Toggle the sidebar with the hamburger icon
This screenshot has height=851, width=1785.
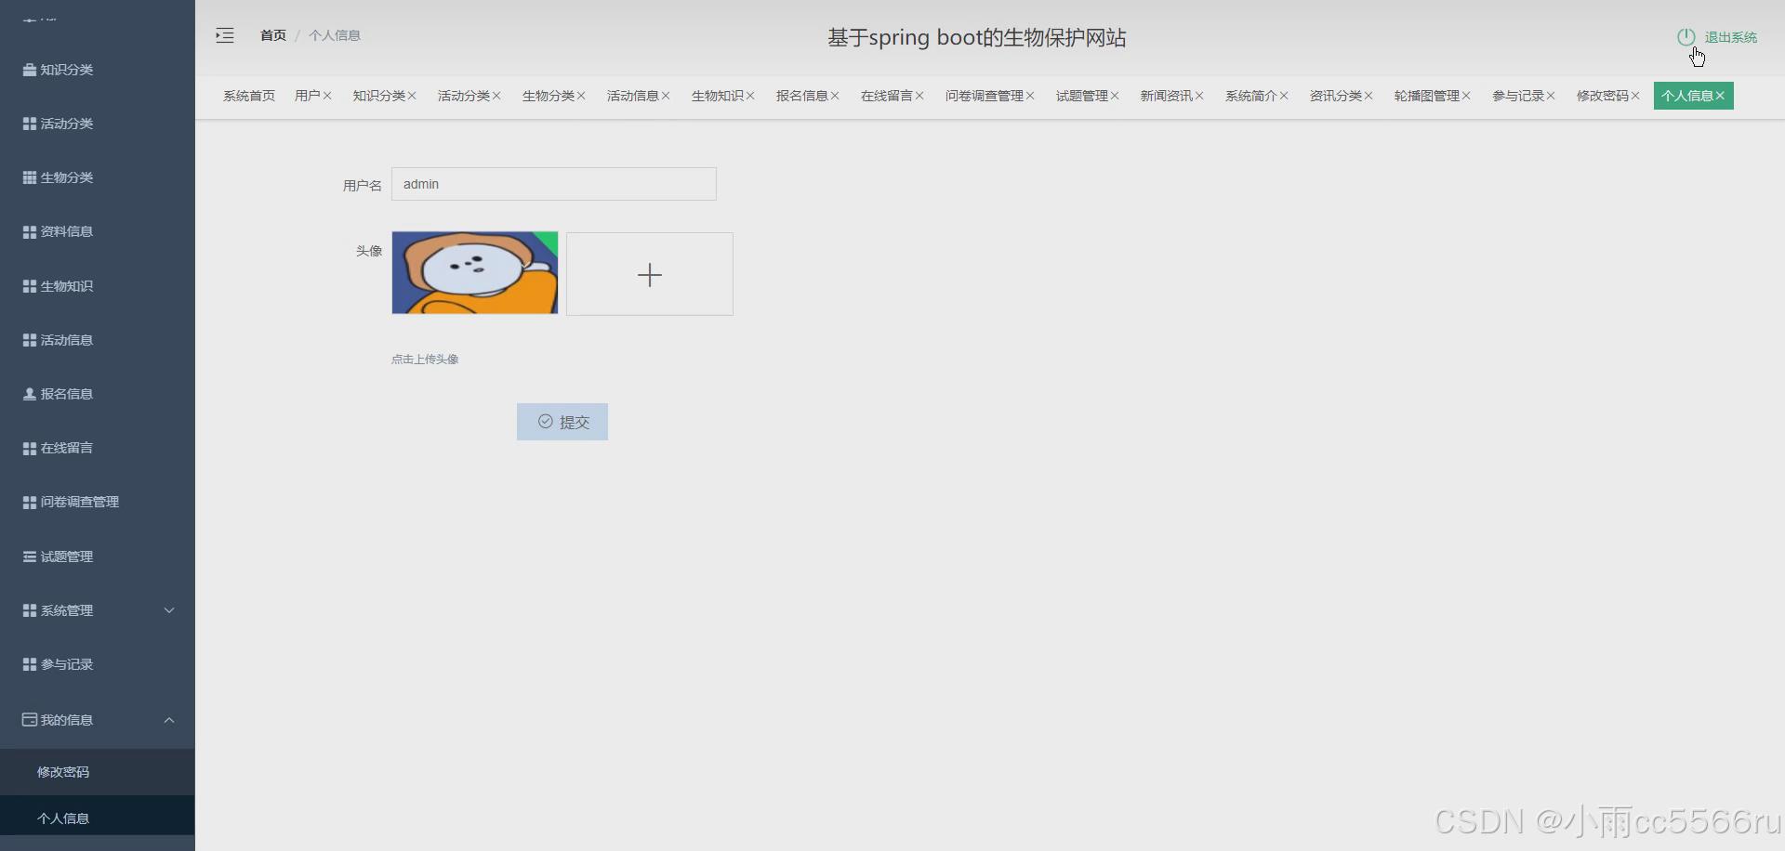224,35
